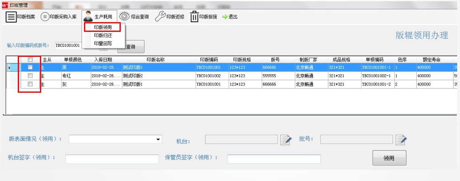Check the box for the 专红 row
Image resolution: width=460 pixels, height=181 pixels.
click(30, 76)
